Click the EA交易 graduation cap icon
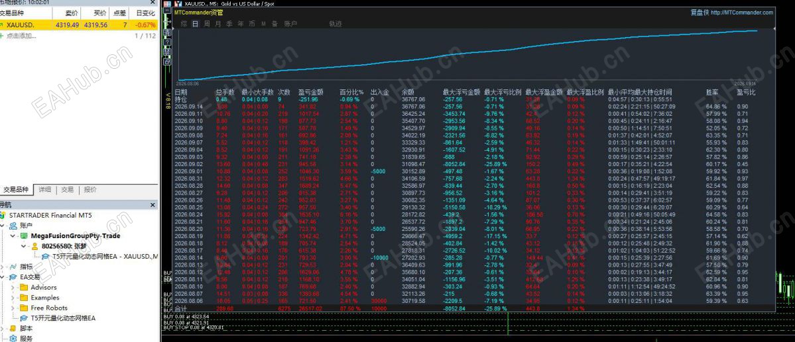The image size is (795, 342). pos(13,277)
